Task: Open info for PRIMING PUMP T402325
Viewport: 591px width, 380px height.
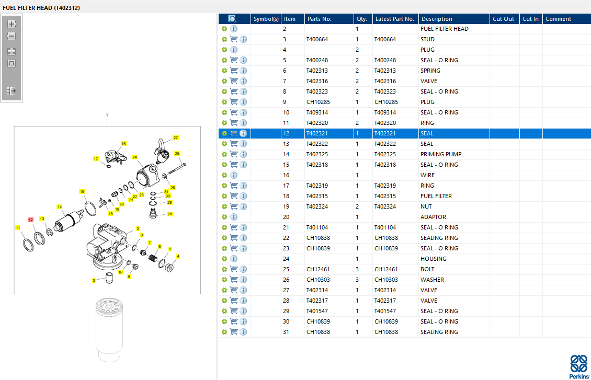Action: click(x=243, y=154)
